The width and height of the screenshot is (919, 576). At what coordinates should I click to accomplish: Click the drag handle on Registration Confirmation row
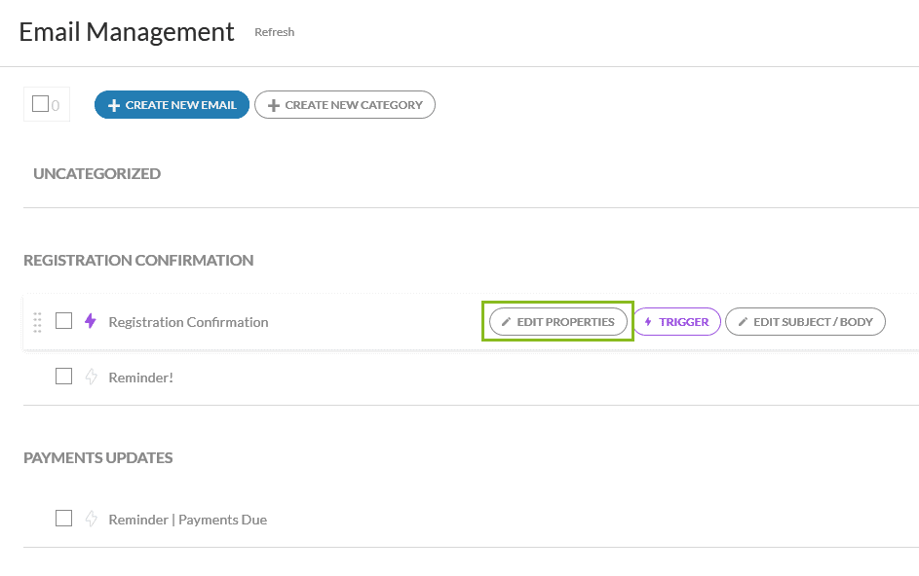point(37,321)
